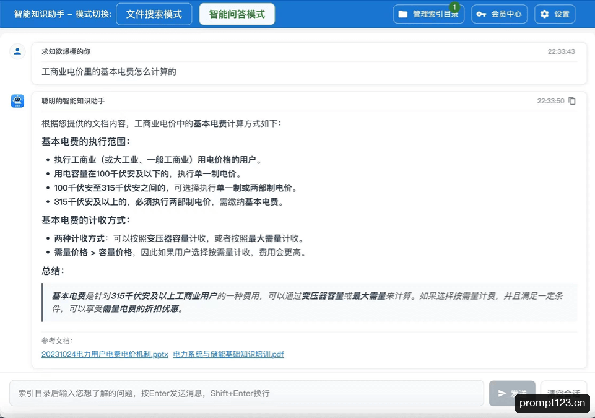This screenshot has height=418, width=595.
Task: Click the key icon for 会员中心
Action: point(481,14)
